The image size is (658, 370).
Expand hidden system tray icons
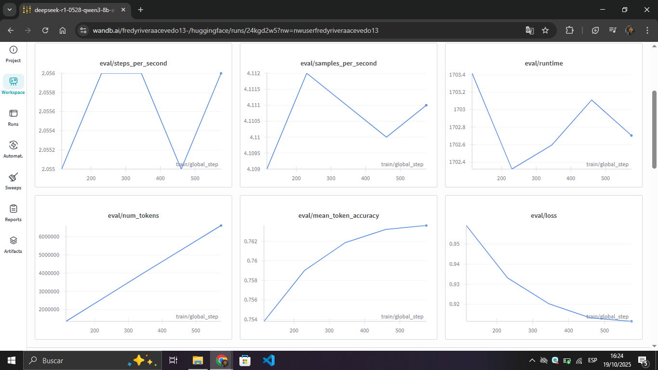pos(532,360)
